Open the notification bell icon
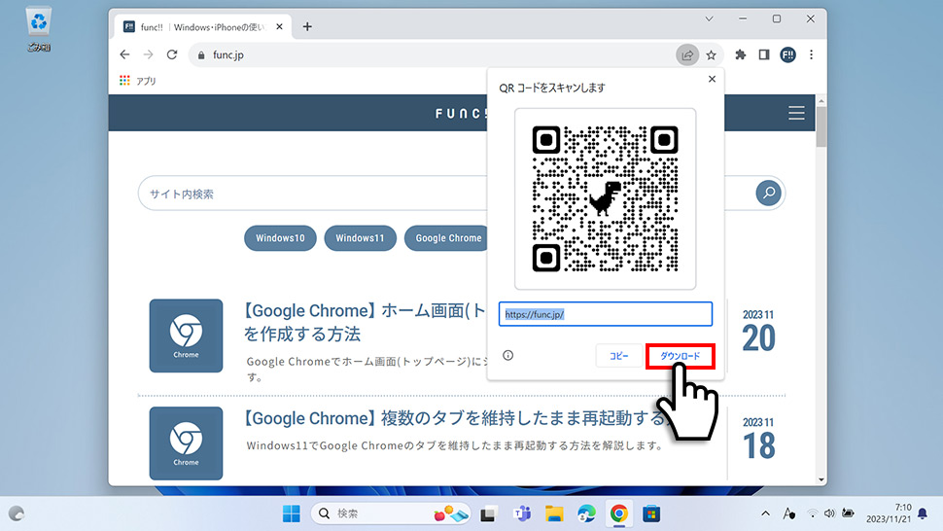 tap(923, 513)
